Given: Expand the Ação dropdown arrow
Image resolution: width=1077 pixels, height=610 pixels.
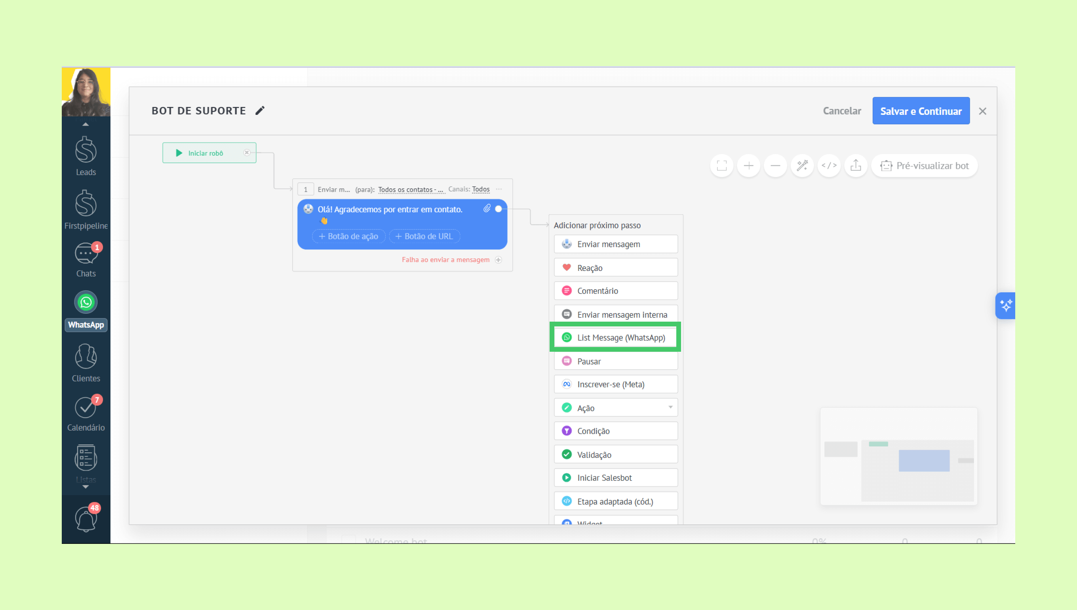Looking at the screenshot, I should click(x=670, y=408).
